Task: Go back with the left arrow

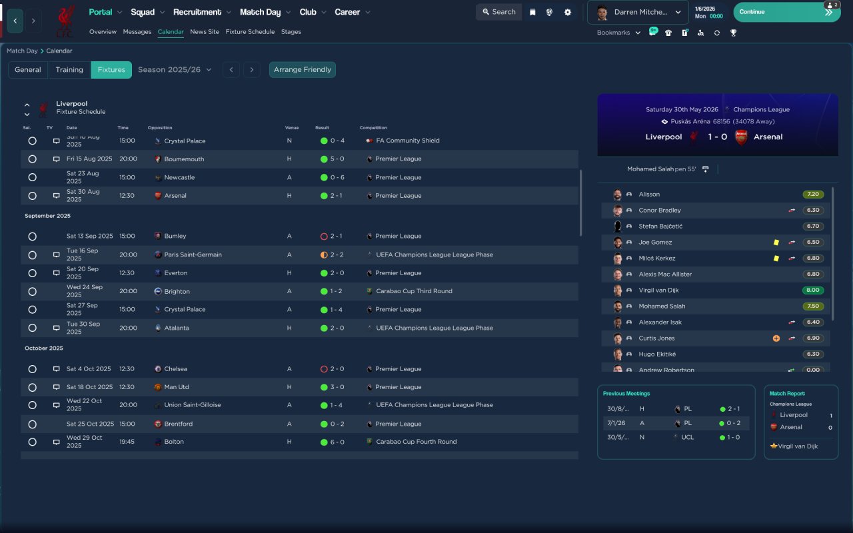Action: pos(15,21)
